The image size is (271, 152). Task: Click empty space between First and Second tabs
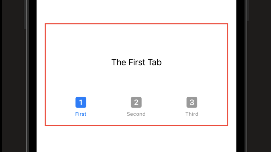108,107
